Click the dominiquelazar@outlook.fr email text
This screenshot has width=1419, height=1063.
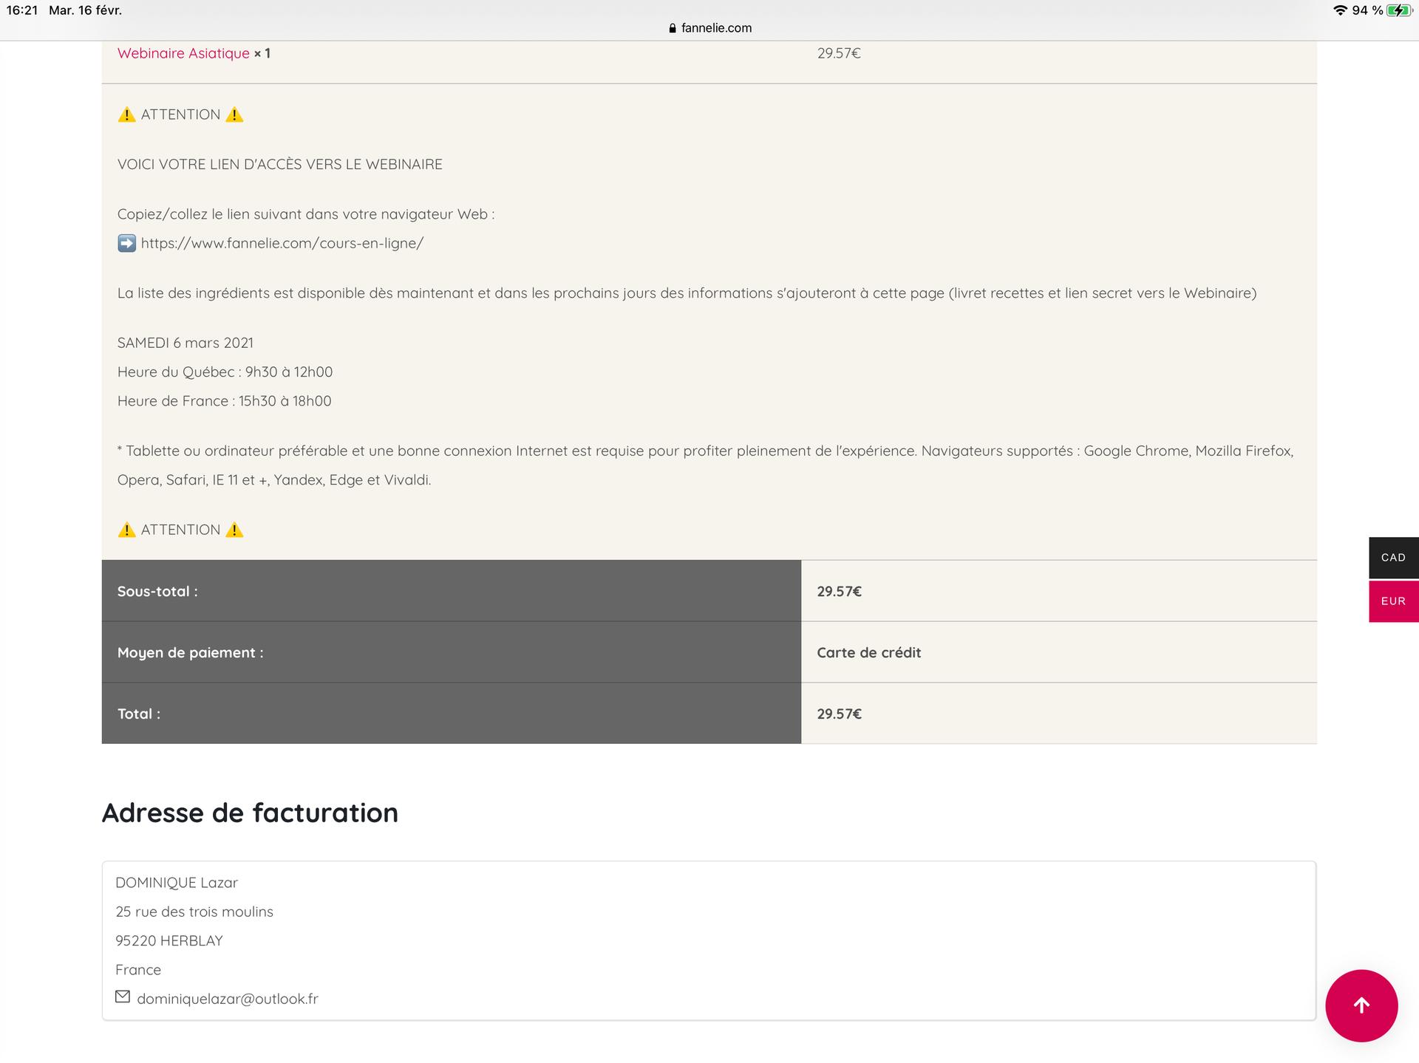click(228, 999)
